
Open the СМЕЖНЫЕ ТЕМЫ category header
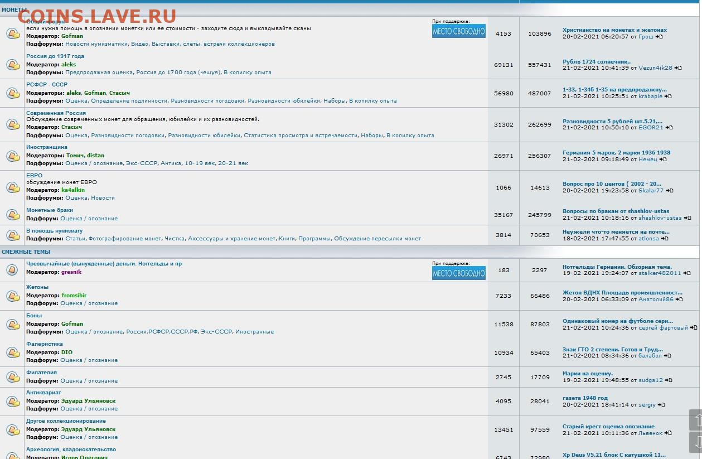coord(26,252)
